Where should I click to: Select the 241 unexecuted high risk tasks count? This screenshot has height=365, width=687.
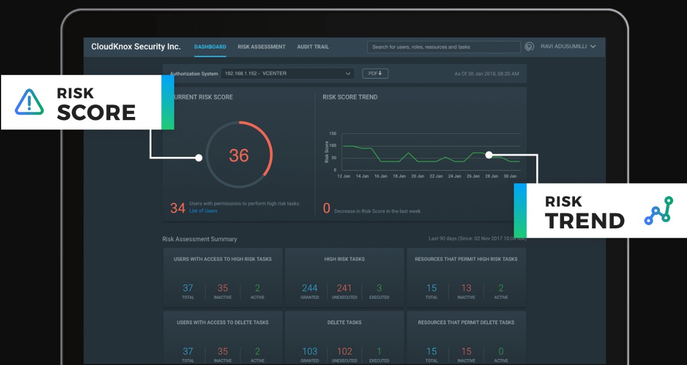pyautogui.click(x=344, y=288)
